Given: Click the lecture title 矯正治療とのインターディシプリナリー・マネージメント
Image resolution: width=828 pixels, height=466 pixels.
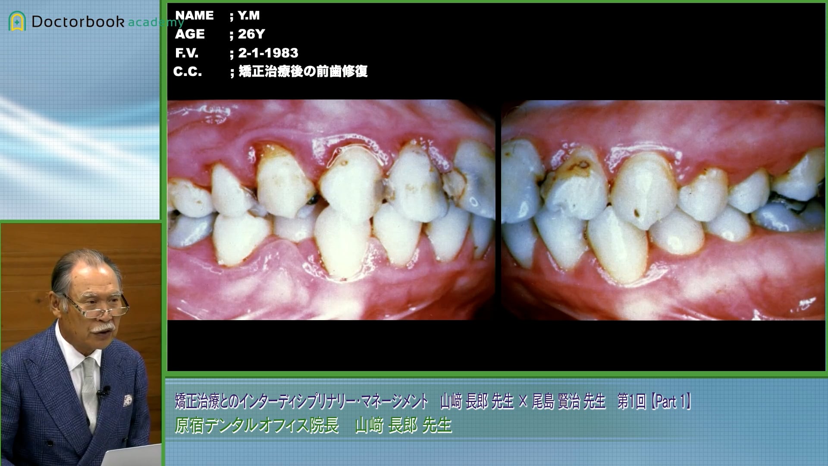Looking at the screenshot, I should coord(301,401).
